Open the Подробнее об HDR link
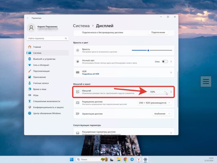217x163 pixels. [x=90, y=74]
